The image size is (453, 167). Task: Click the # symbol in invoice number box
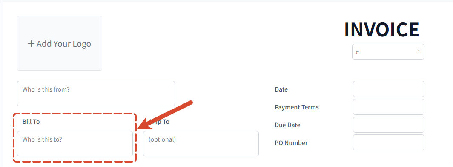click(x=357, y=52)
